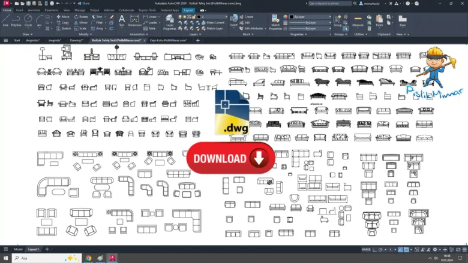
Task: Click the Windows taskbar search box
Action: point(47,258)
